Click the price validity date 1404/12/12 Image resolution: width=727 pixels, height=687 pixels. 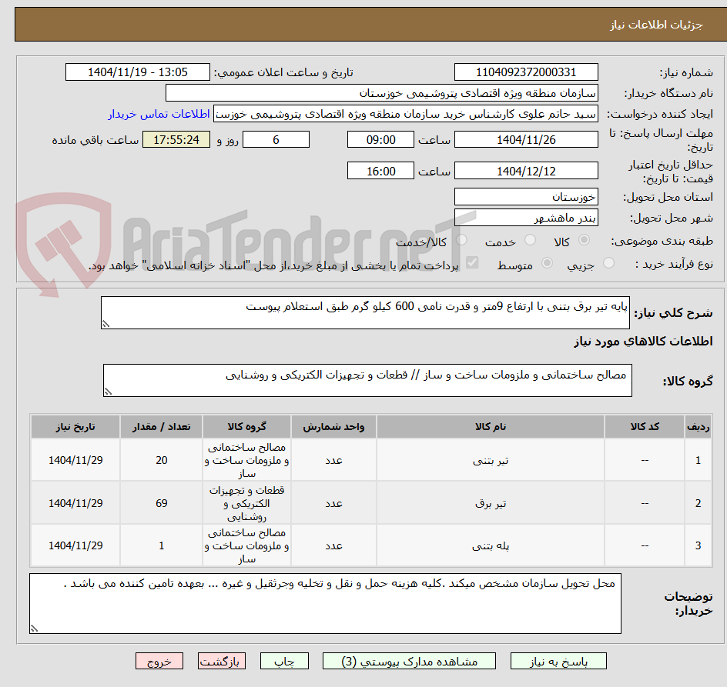[526, 171]
